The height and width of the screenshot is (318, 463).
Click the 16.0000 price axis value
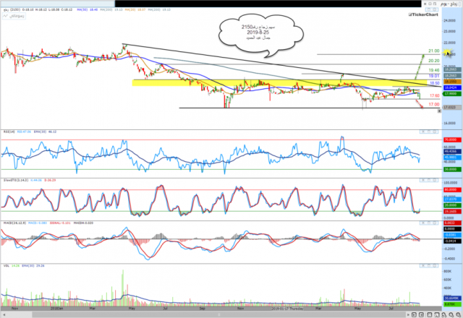pos(449,124)
